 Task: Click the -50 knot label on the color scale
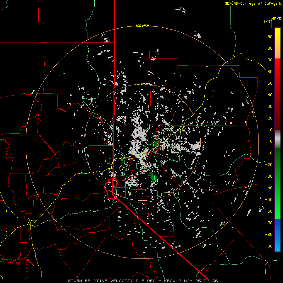[x=269, y=200]
